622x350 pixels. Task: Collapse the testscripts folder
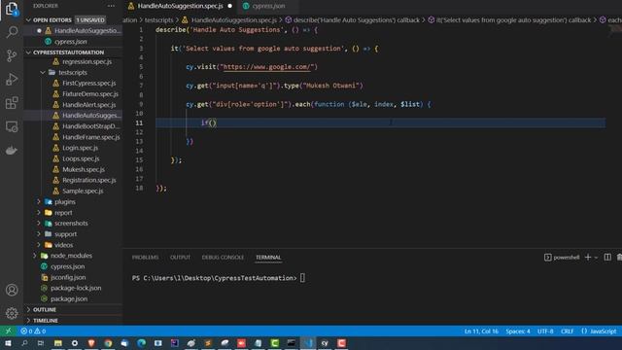point(43,72)
